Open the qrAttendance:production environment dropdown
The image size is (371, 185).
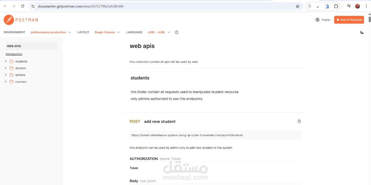(51, 32)
